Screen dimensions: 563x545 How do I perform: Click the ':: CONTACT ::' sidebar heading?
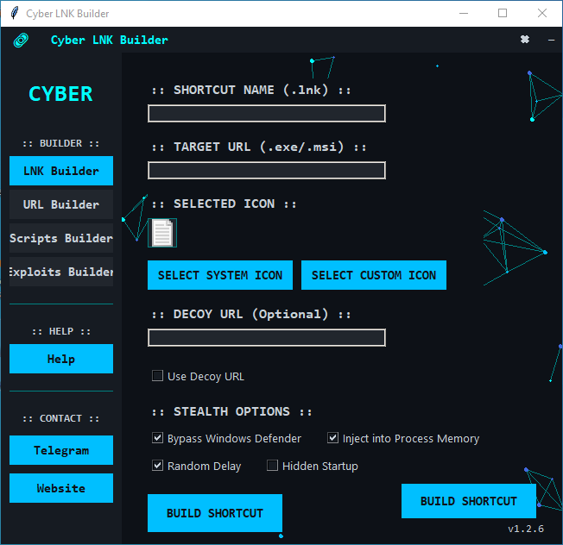(61, 418)
